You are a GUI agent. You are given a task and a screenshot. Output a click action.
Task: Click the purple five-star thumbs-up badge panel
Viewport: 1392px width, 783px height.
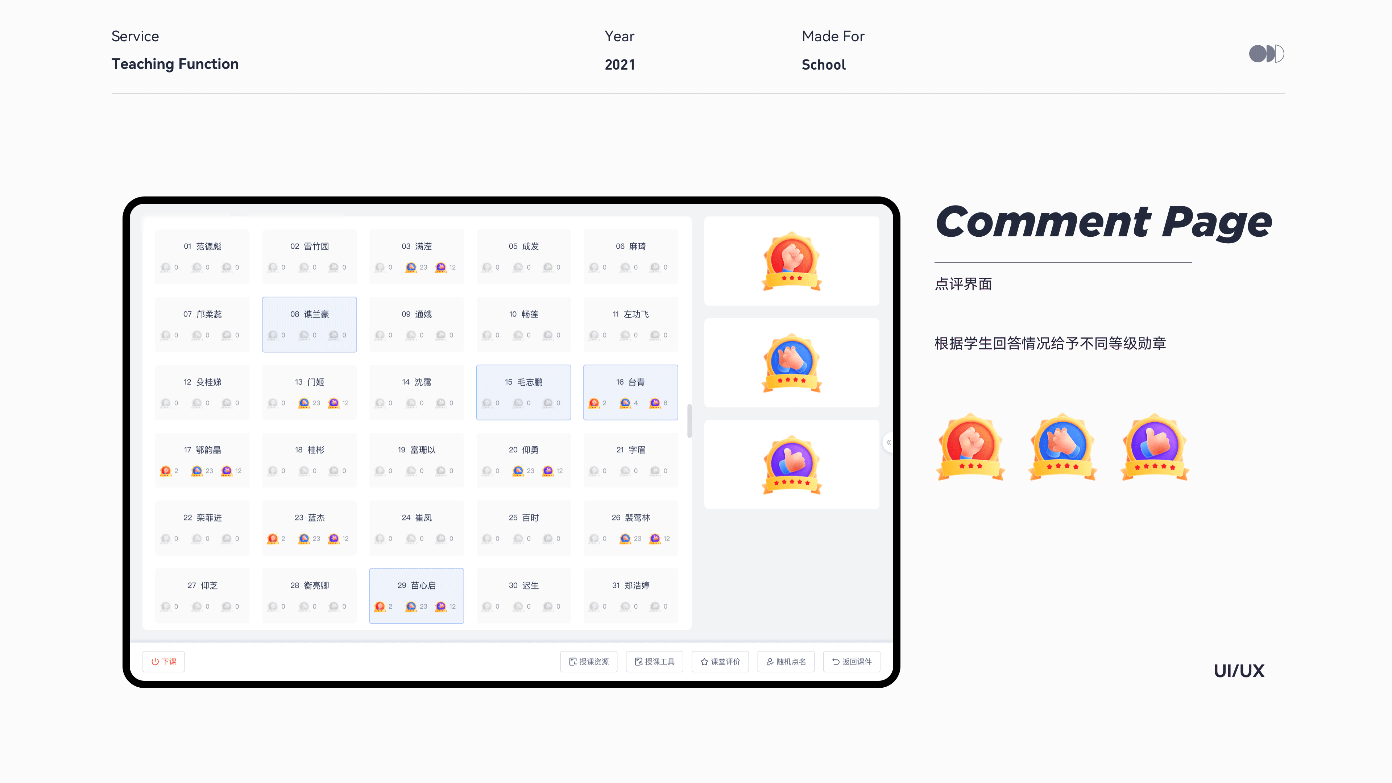click(x=792, y=464)
